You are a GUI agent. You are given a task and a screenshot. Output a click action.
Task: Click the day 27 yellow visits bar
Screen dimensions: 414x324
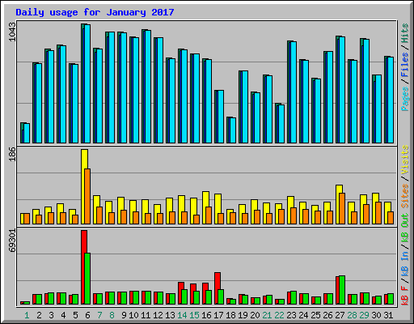click(338, 204)
